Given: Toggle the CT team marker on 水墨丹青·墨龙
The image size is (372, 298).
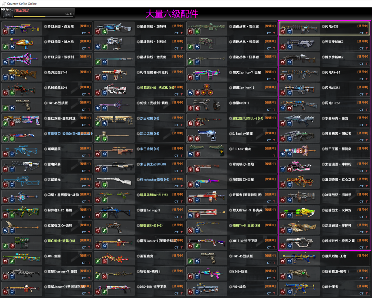Looking at the screenshot, I should pos(362,125).
